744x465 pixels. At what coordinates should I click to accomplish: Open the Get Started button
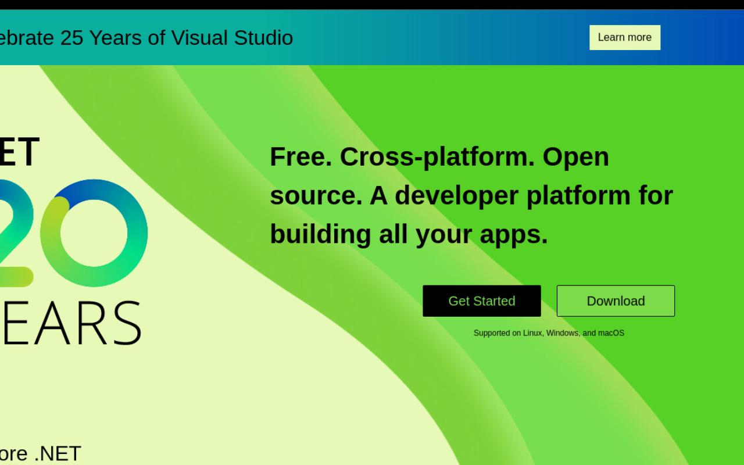(x=482, y=301)
